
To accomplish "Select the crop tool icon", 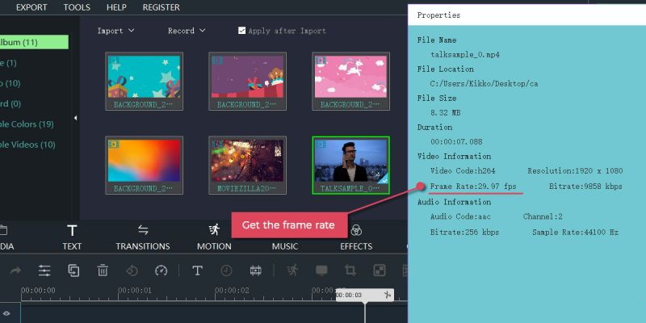I will pyautogui.click(x=350, y=271).
